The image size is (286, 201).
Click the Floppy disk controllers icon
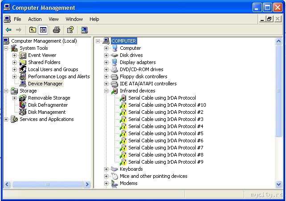click(x=114, y=76)
